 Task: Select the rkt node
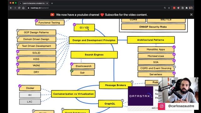tap(30, 95)
